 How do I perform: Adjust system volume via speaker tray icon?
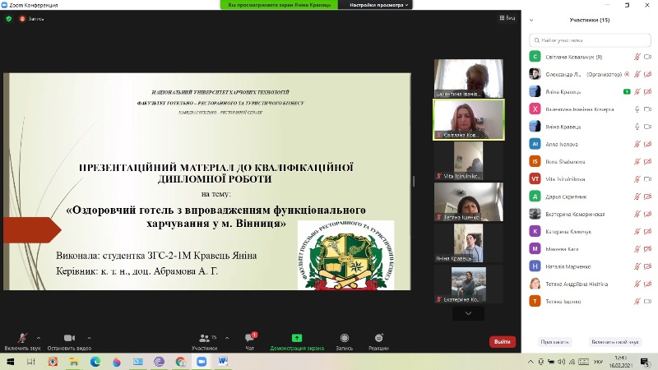[x=562, y=362]
